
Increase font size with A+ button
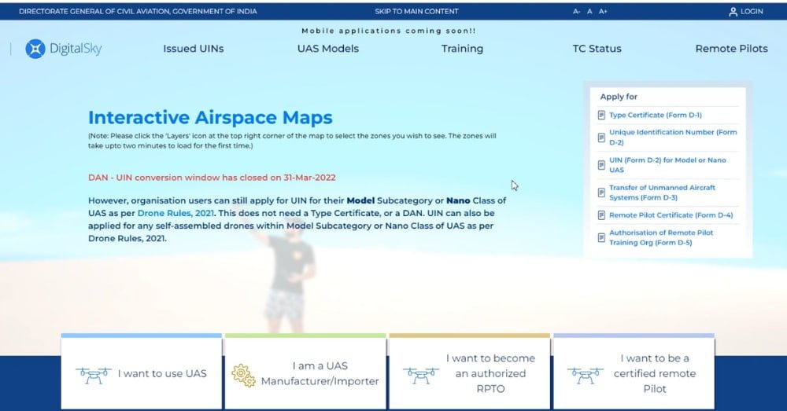(603, 11)
